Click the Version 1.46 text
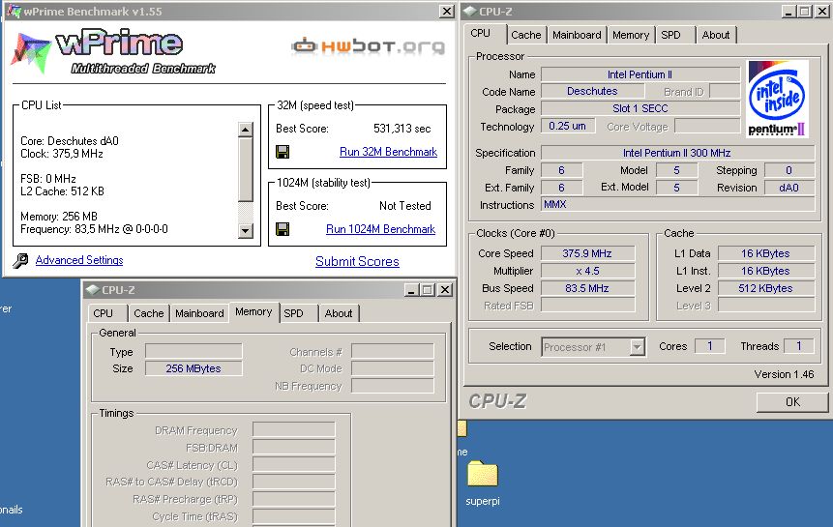 coord(784,374)
